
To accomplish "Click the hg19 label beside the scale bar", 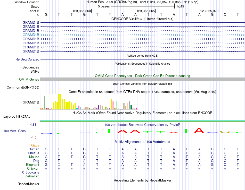I will [181, 6].
